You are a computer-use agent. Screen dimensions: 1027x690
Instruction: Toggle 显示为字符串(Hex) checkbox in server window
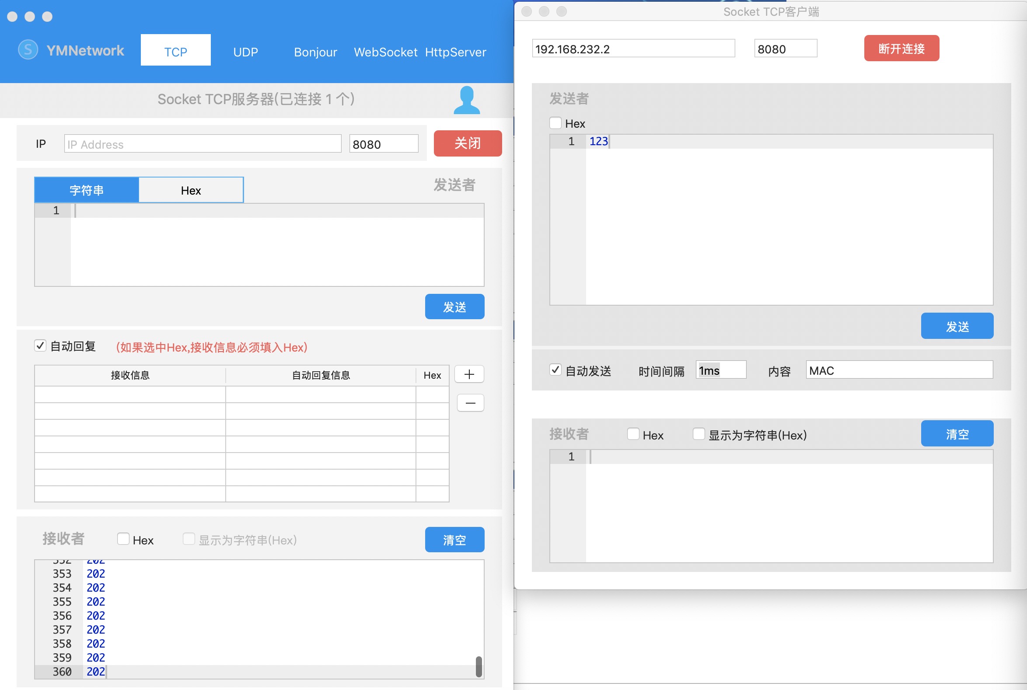tap(189, 539)
